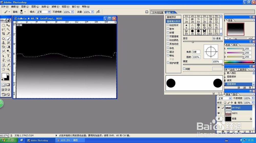Viewport: 256px width, 143px height.
Task: Click the foreground color swatch
Action: point(4,76)
